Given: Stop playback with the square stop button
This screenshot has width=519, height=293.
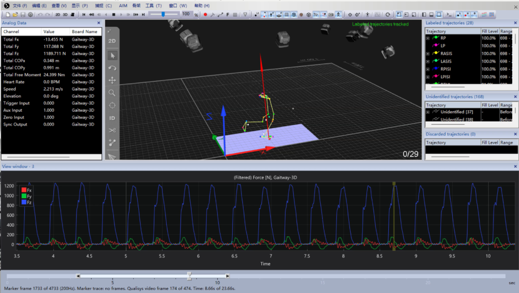Looking at the screenshot, I should click(113, 14).
